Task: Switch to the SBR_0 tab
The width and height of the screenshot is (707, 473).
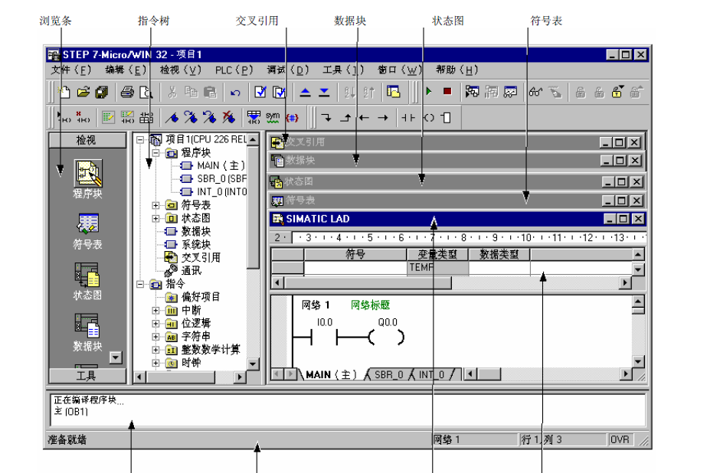Action: (388, 375)
